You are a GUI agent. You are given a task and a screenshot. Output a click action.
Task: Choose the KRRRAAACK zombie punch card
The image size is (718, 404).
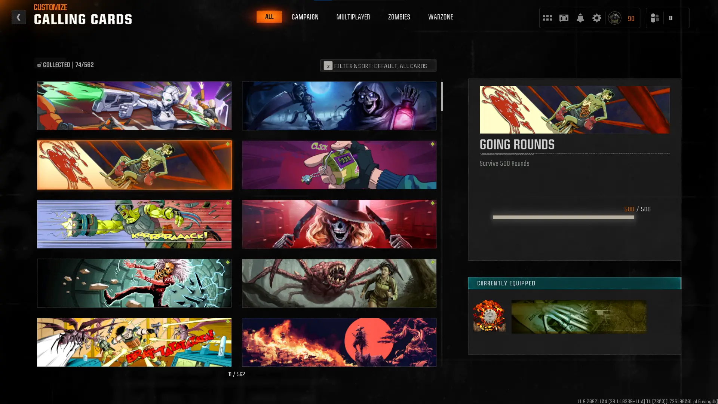[x=134, y=224]
